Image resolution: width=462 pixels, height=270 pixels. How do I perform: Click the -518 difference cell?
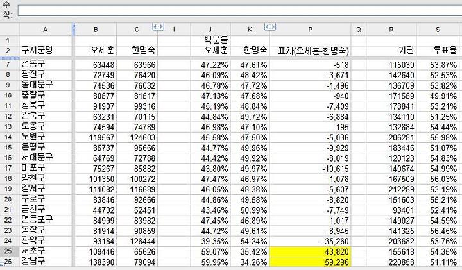[311, 65]
